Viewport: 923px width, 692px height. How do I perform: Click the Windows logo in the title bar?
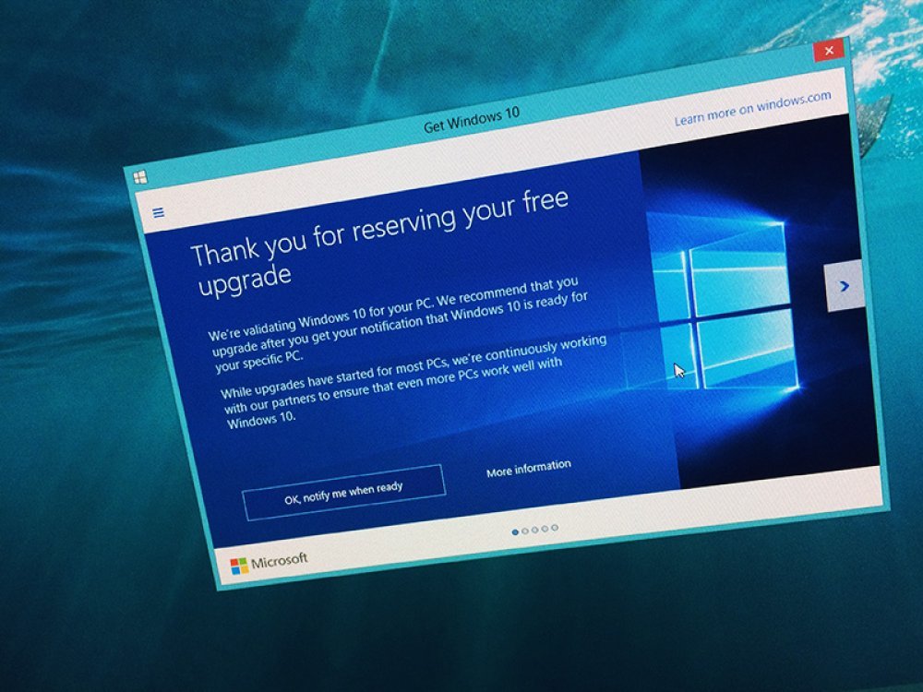pyautogui.click(x=140, y=176)
